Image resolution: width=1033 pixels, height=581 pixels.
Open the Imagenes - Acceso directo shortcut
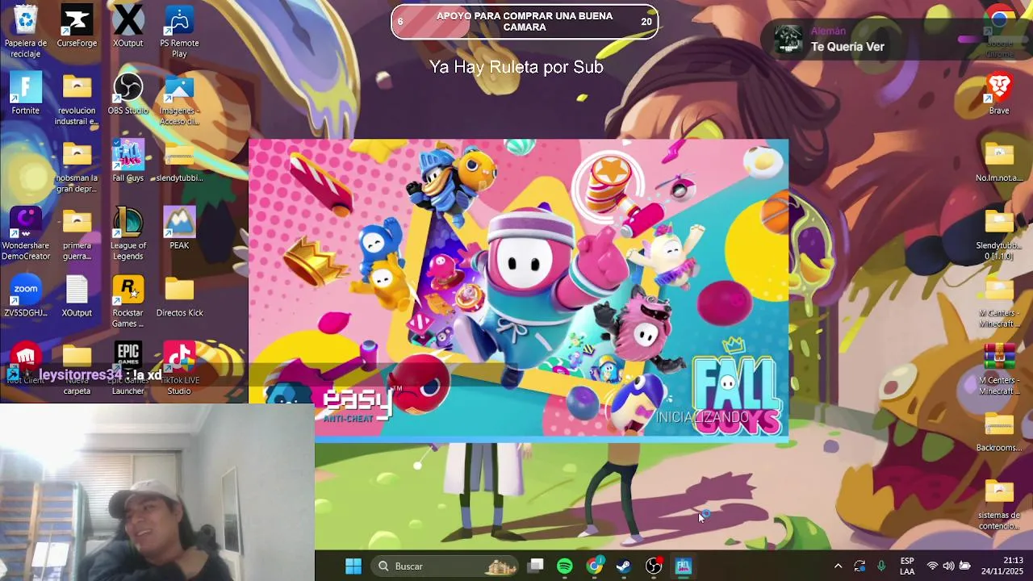tap(179, 100)
